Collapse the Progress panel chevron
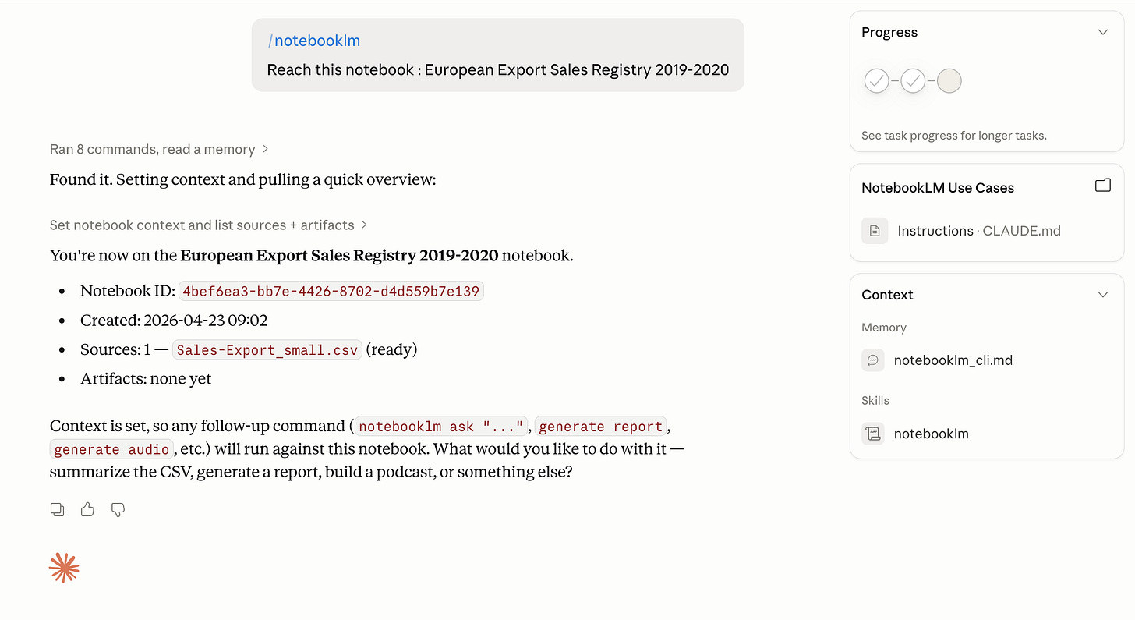The image size is (1135, 620). tap(1102, 32)
